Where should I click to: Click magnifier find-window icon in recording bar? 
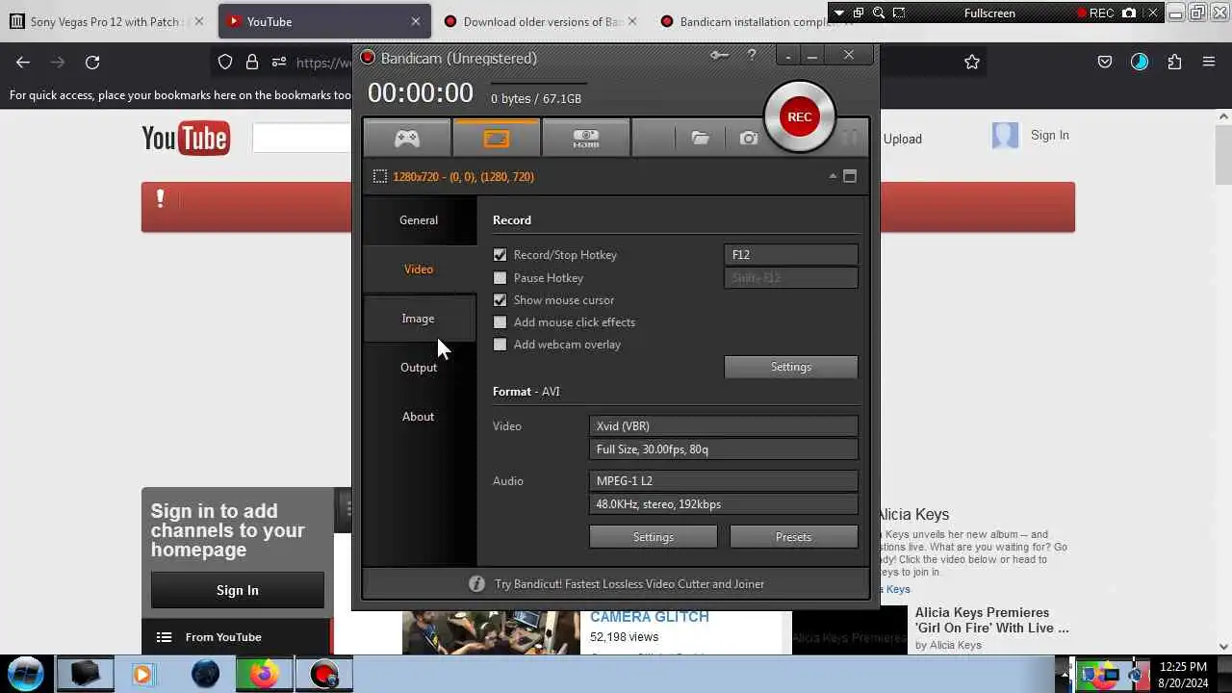[x=879, y=13]
